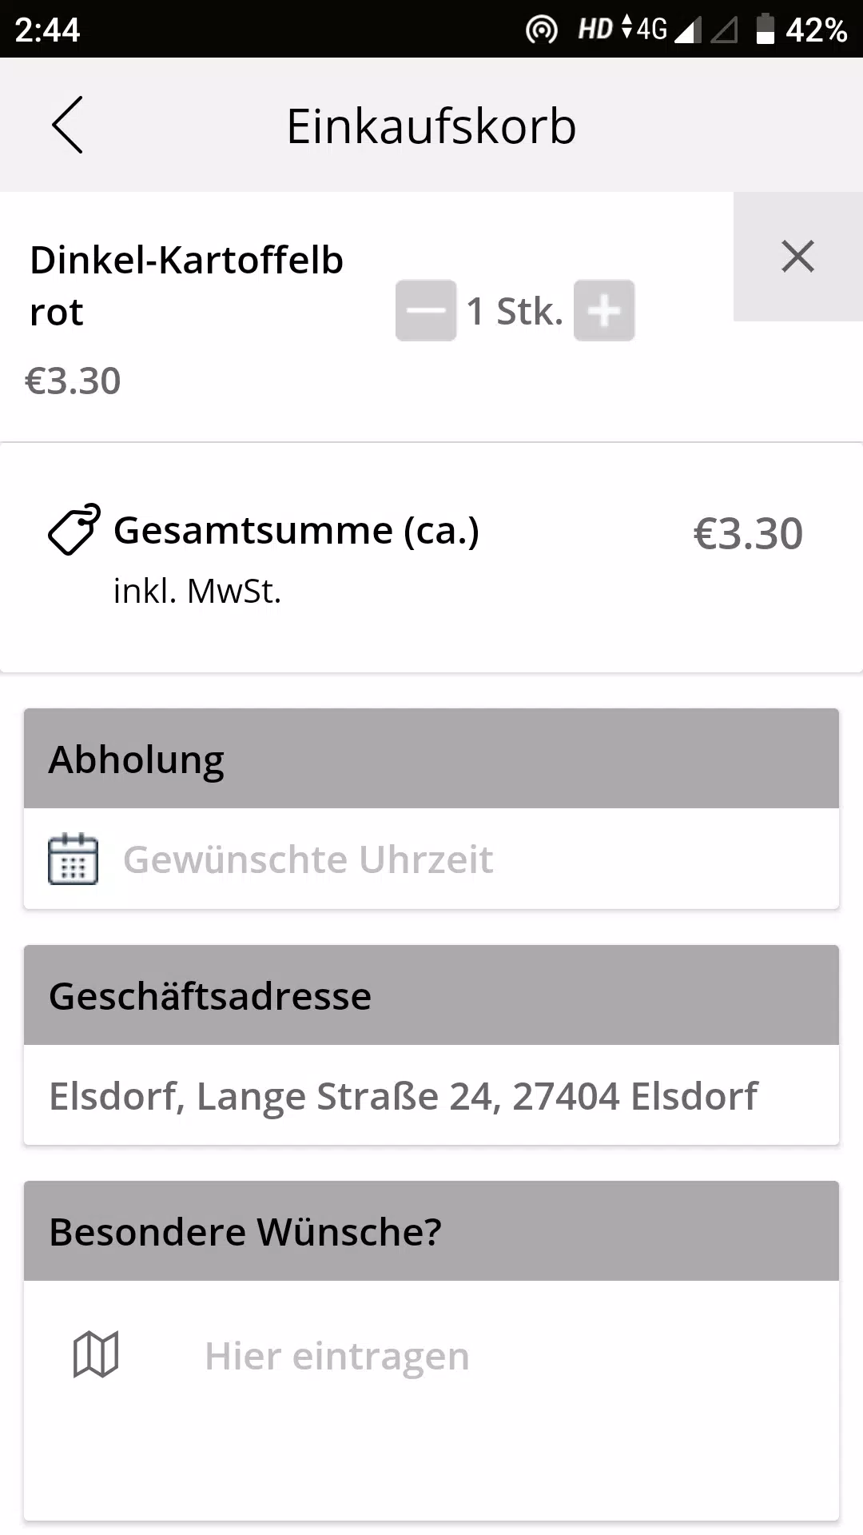This screenshot has width=863, height=1535.
Task: Tap the battery icon in status bar
Action: 766,29
